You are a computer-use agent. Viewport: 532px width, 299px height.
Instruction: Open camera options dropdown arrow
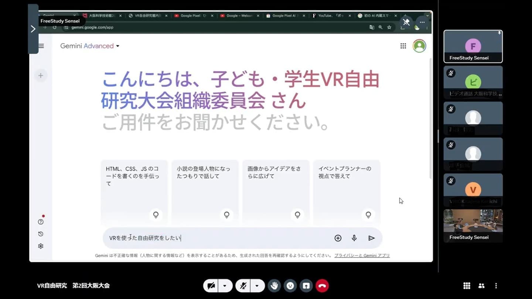tap(225, 286)
